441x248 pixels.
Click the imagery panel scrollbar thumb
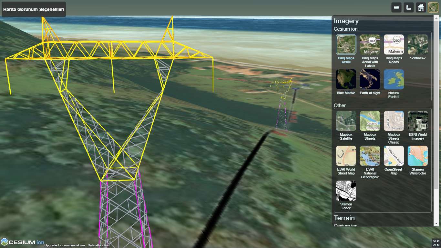coord(436,105)
